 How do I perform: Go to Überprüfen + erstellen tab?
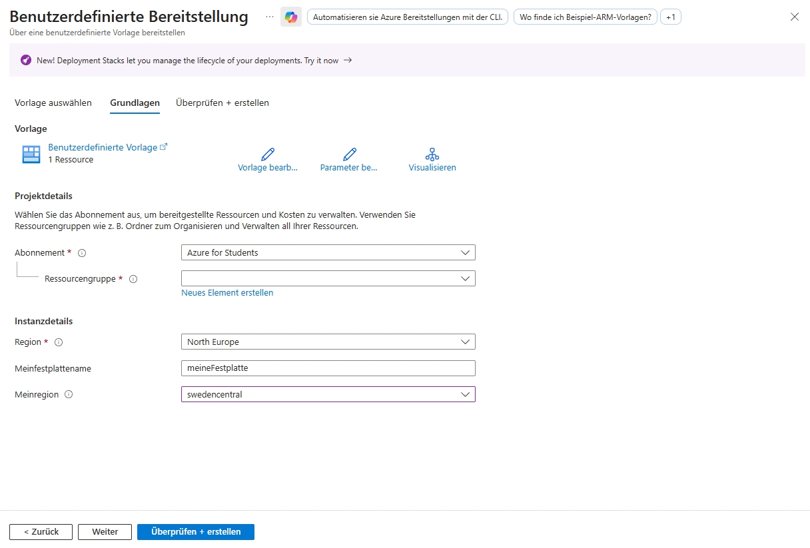point(222,103)
